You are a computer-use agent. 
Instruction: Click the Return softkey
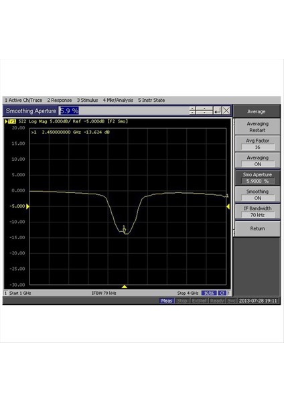pyautogui.click(x=257, y=228)
